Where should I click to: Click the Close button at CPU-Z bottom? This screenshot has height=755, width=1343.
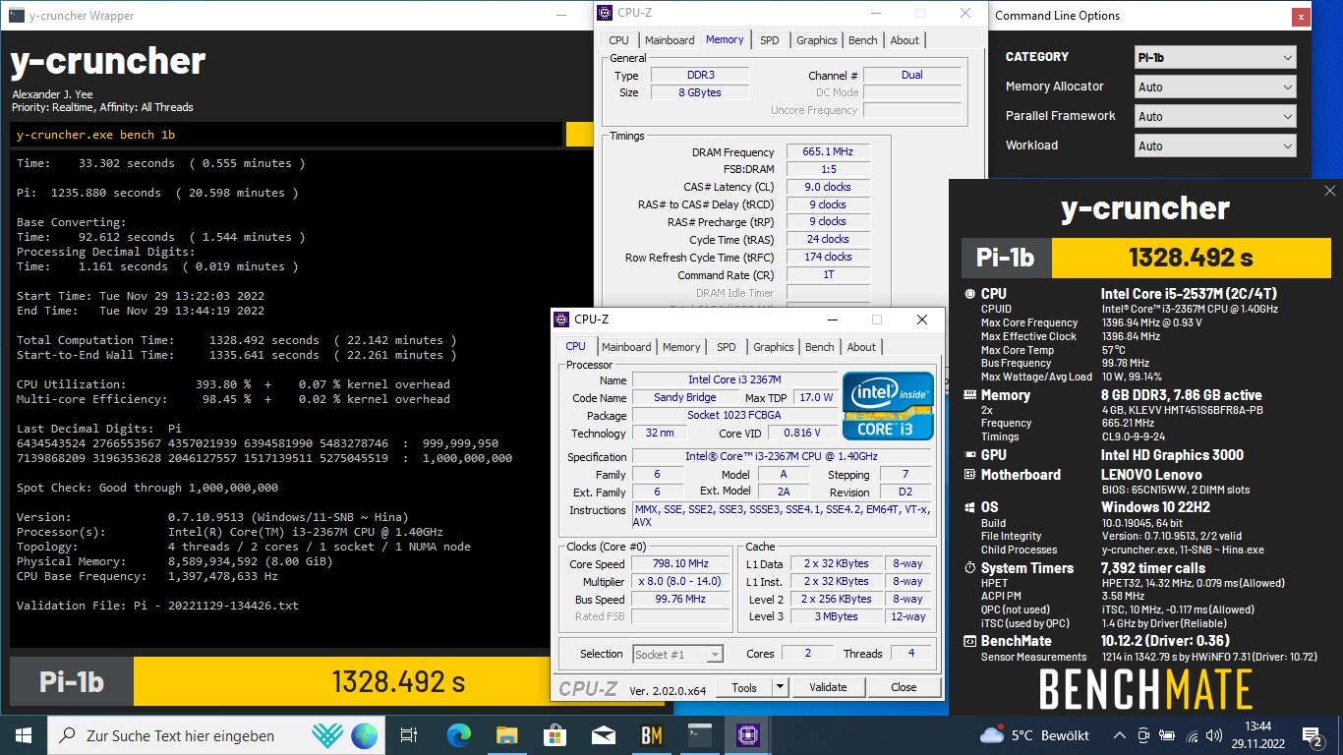pos(904,687)
